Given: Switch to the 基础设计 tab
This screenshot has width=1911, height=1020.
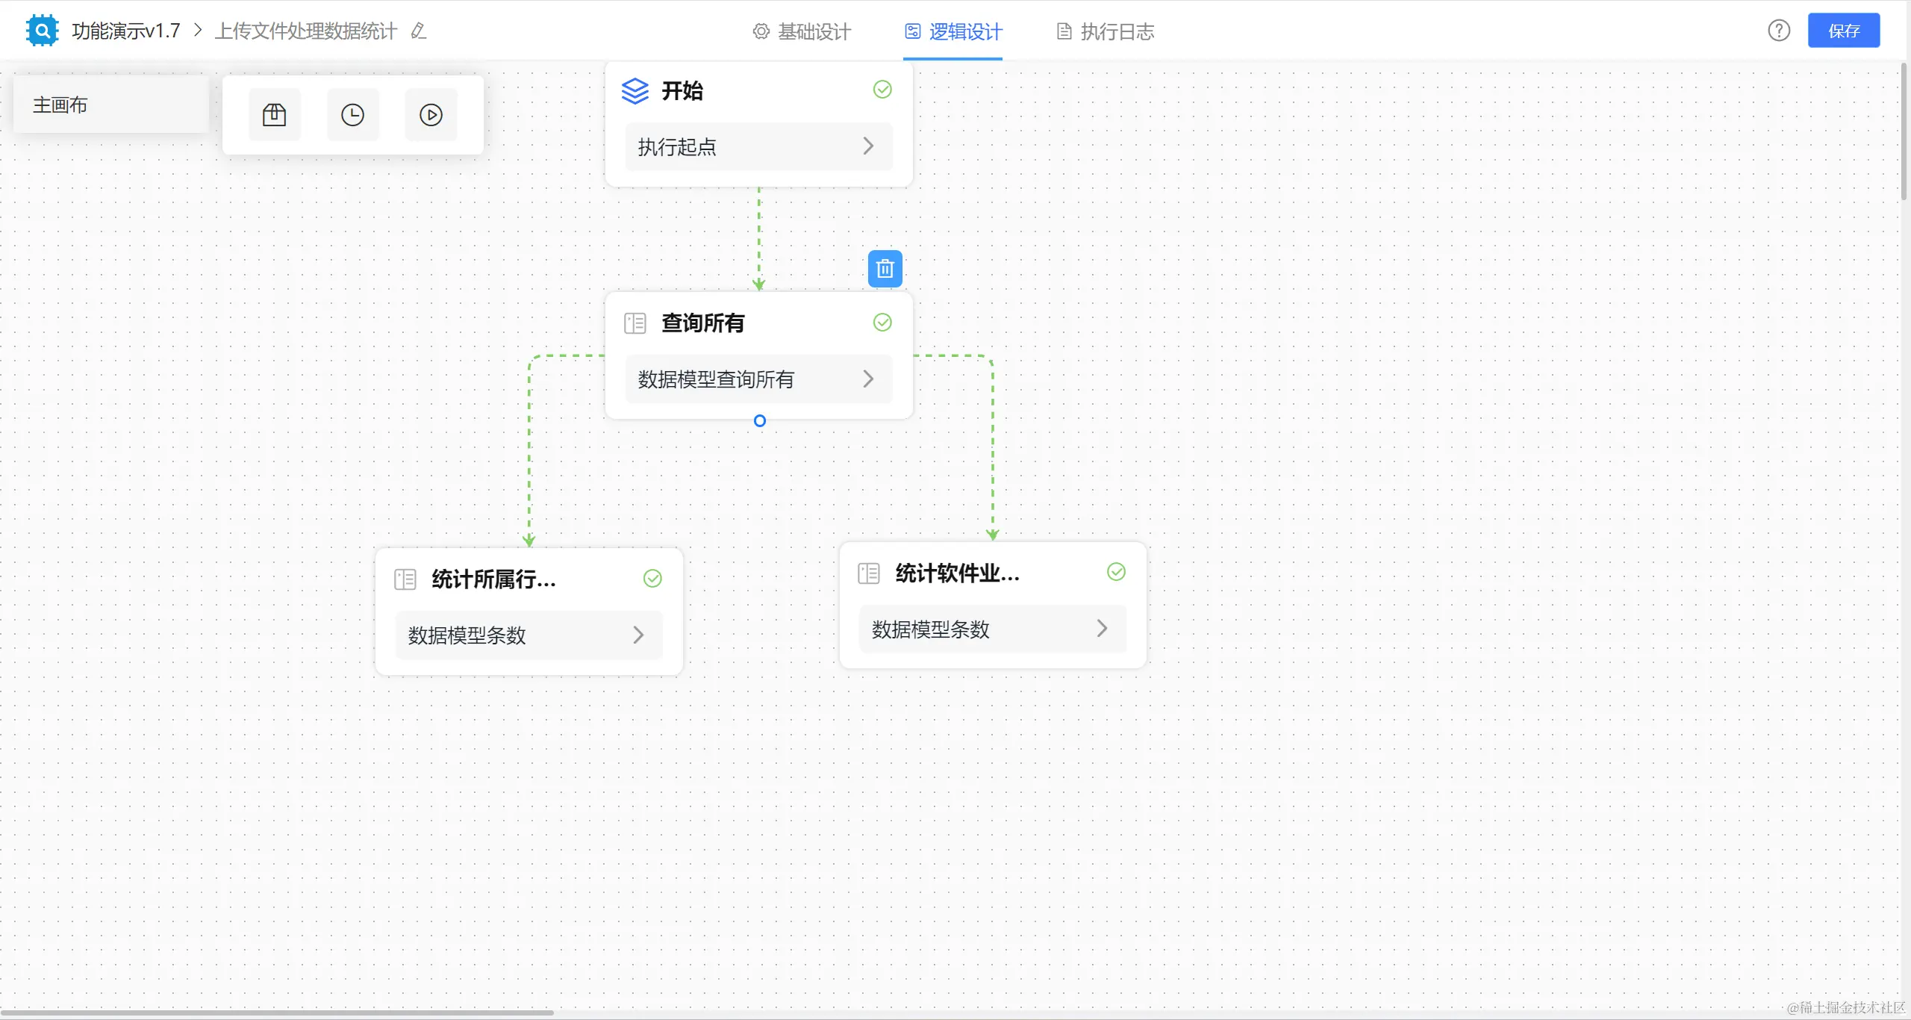Looking at the screenshot, I should 802,31.
